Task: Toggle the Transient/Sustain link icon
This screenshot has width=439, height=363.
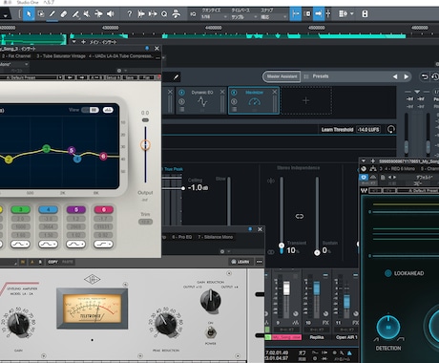Action: tap(300, 216)
